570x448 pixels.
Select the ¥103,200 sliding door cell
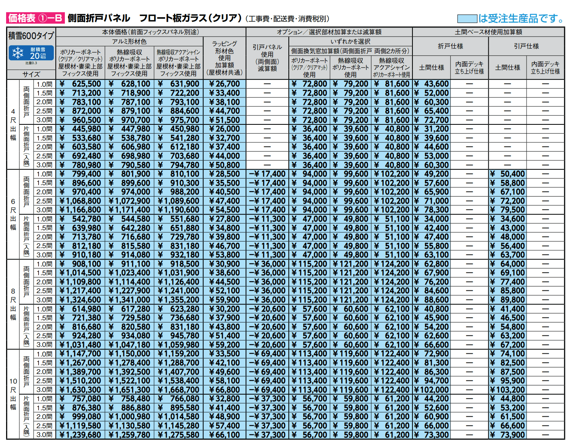pyautogui.click(x=507, y=390)
